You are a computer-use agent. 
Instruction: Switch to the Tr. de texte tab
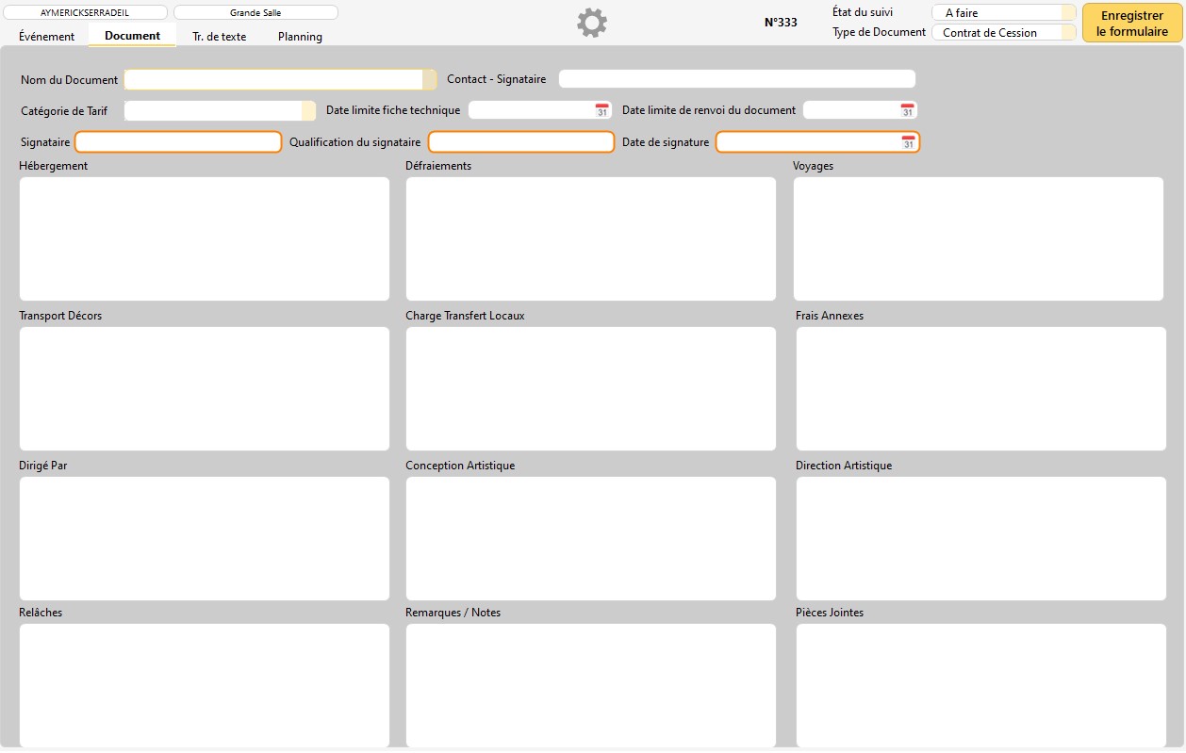coord(220,37)
